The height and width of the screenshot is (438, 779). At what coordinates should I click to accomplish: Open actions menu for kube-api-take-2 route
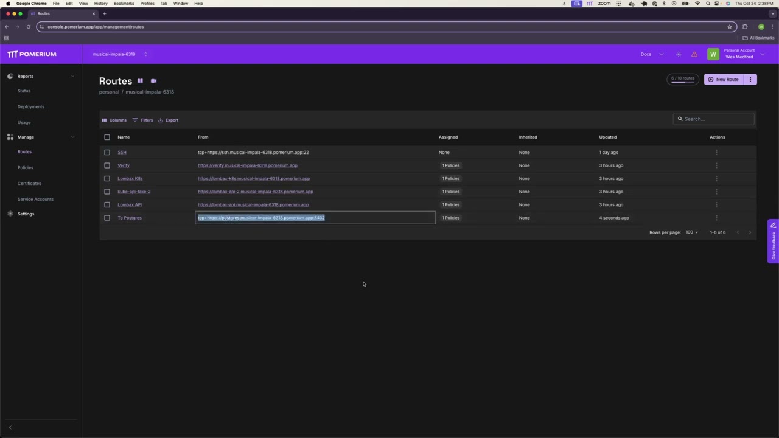click(716, 192)
